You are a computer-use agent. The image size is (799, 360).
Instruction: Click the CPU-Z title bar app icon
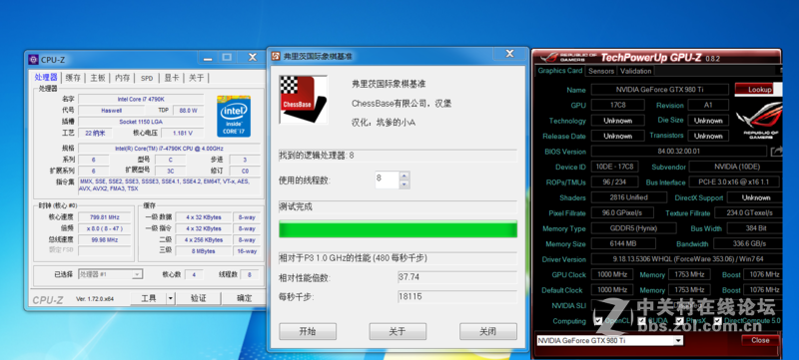(33, 60)
